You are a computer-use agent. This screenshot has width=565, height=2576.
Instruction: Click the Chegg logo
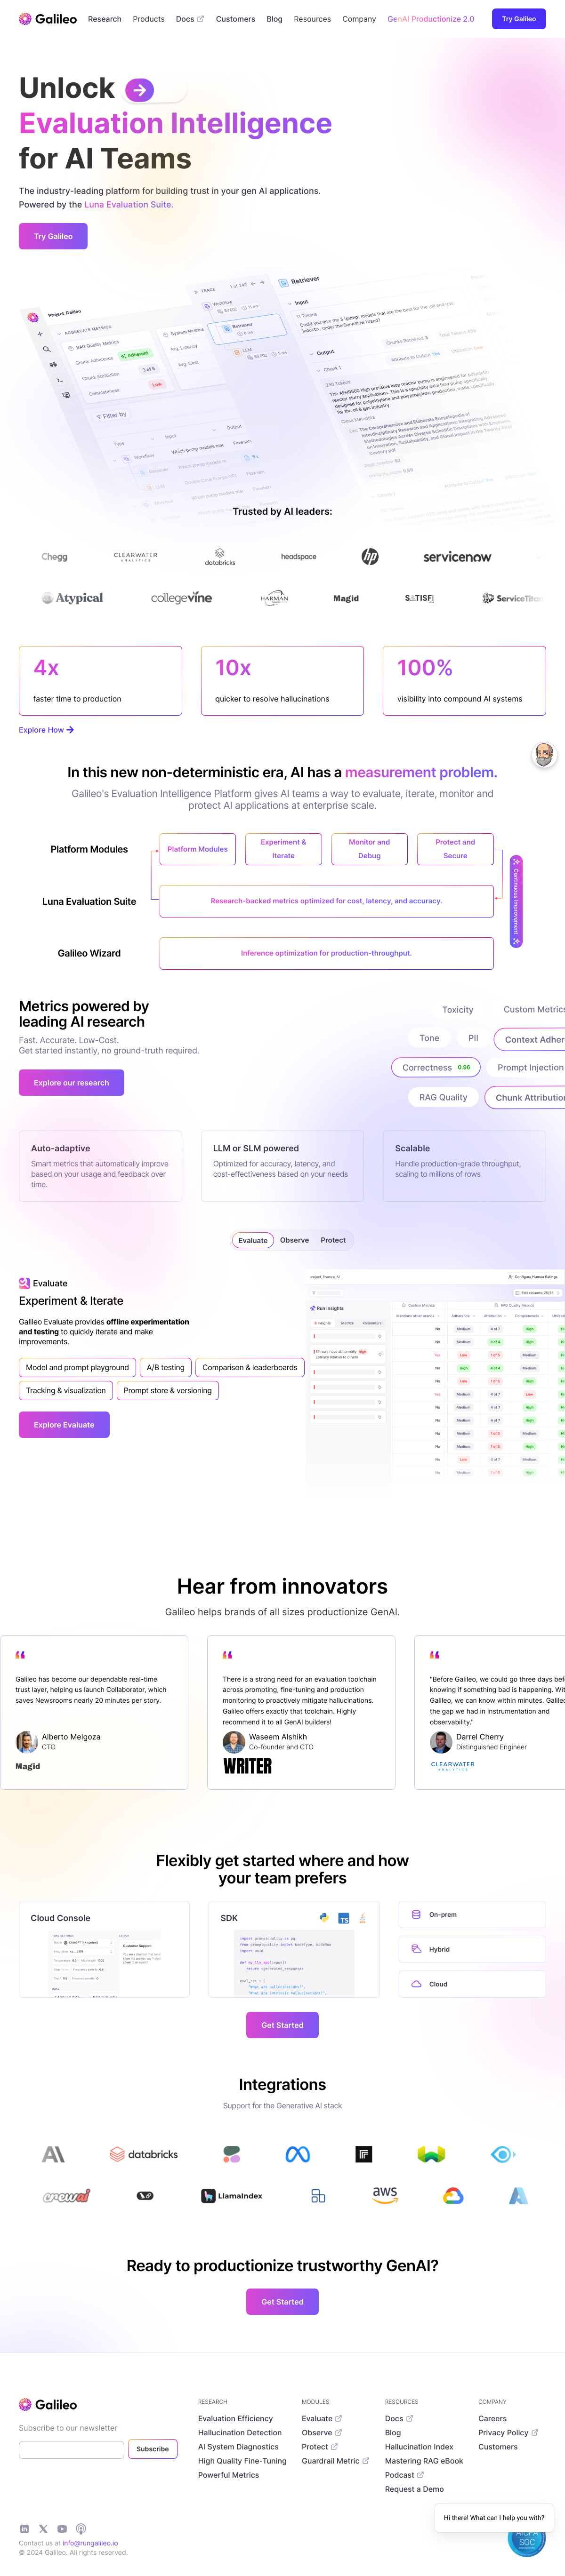click(x=55, y=557)
